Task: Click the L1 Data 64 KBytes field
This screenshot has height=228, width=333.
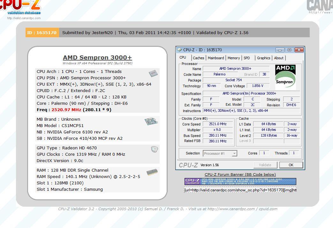Action: click(x=269, y=124)
